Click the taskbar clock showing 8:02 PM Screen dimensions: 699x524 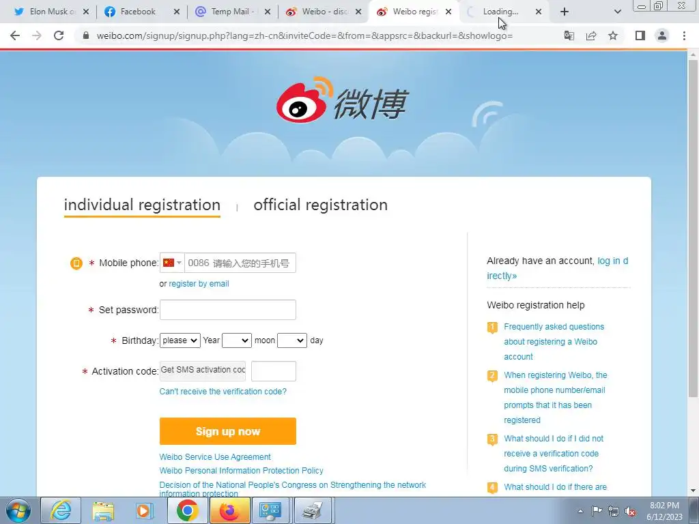(664, 510)
